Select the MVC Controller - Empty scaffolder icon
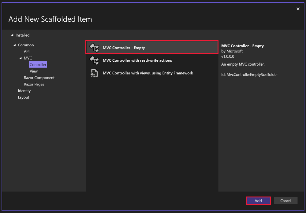The width and height of the screenshot is (306, 213). (94, 47)
